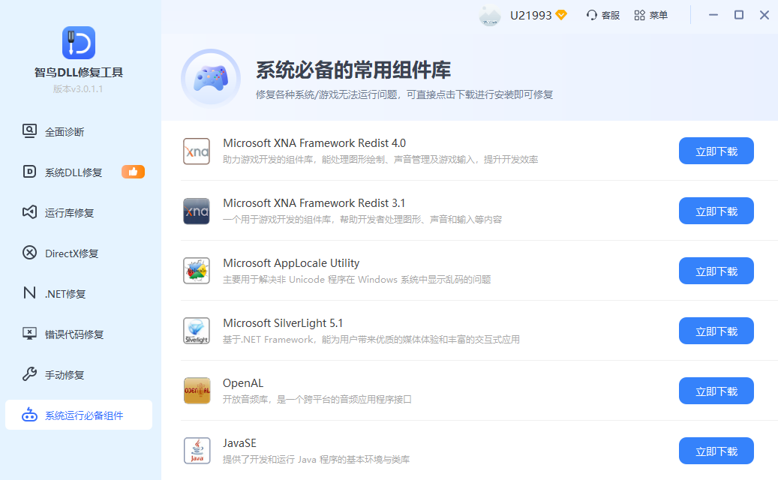Image resolution: width=778 pixels, height=480 pixels.
Task: Open the 菜单 menu
Action: (651, 15)
